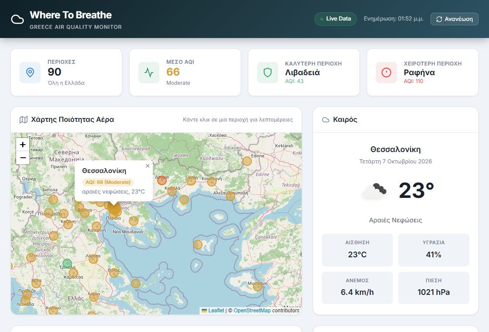This screenshot has width=489, height=332.
Task: Click the location pin icon in Περιοχές card
Action: click(30, 73)
